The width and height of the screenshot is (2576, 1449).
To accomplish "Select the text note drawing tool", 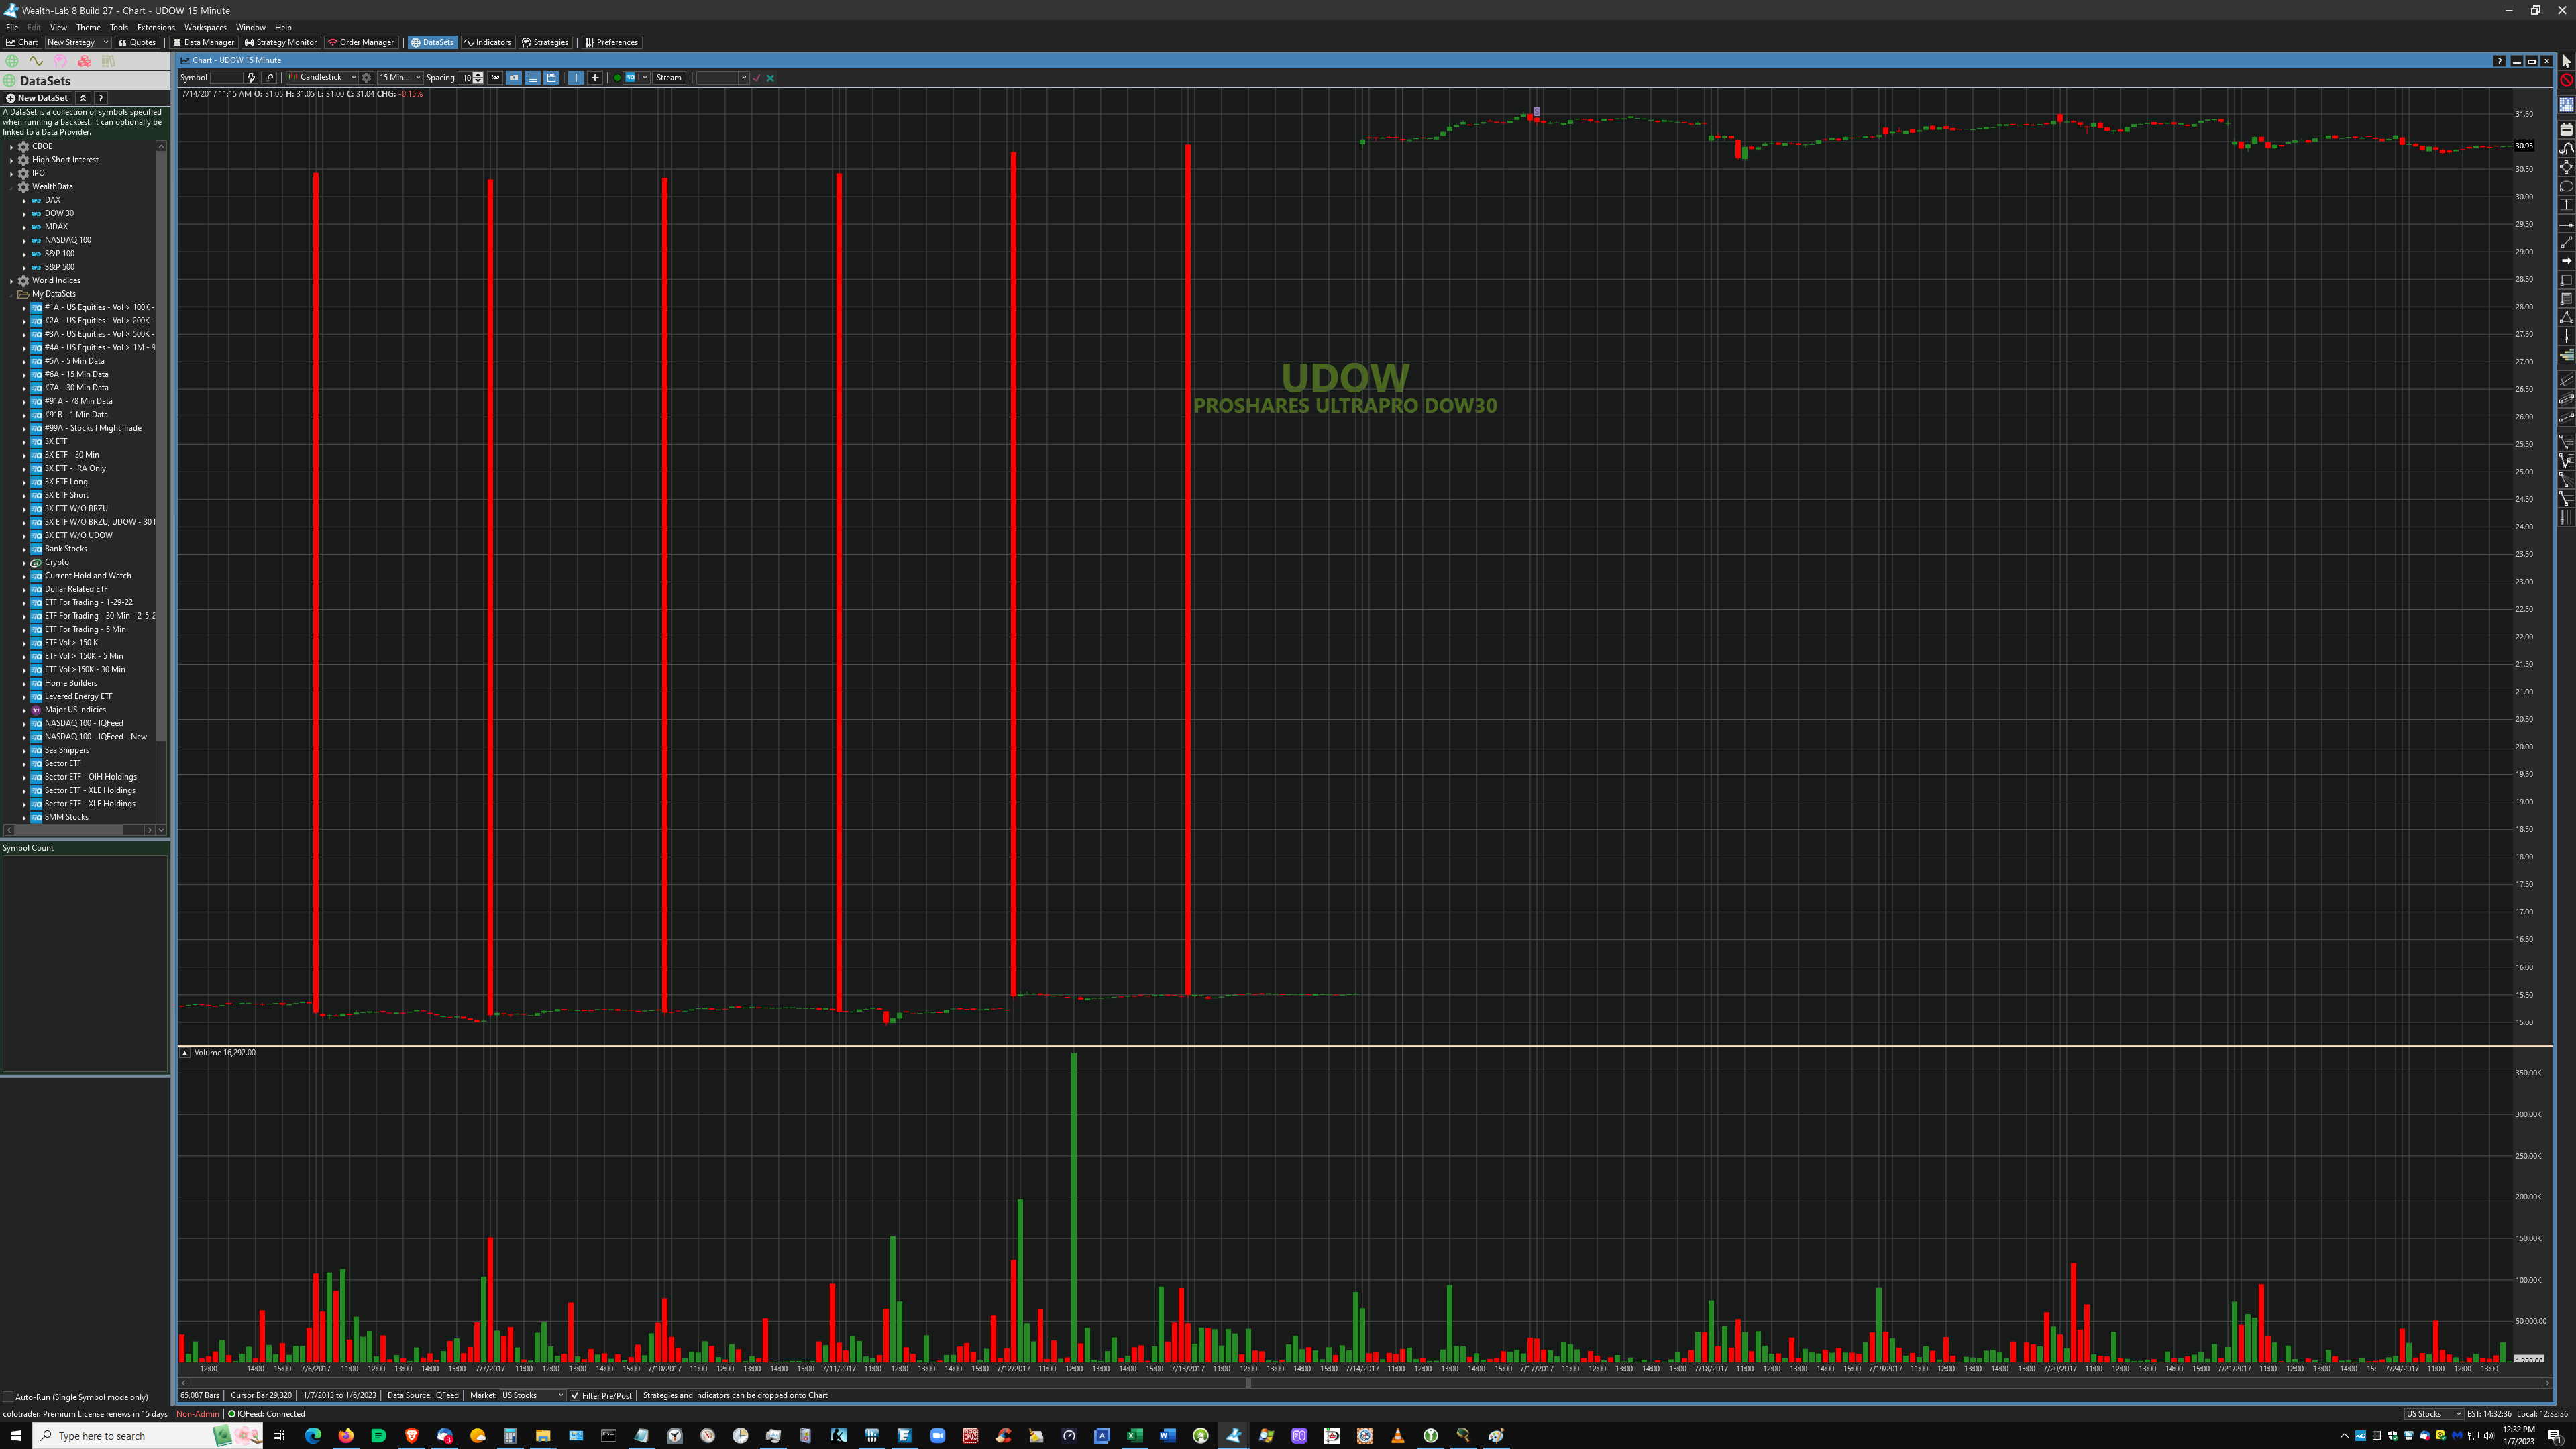I will pos(2566,298).
